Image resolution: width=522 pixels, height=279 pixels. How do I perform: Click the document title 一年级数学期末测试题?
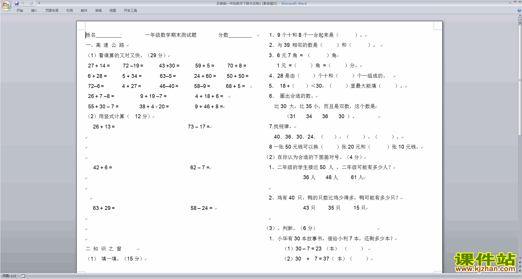[171, 35]
